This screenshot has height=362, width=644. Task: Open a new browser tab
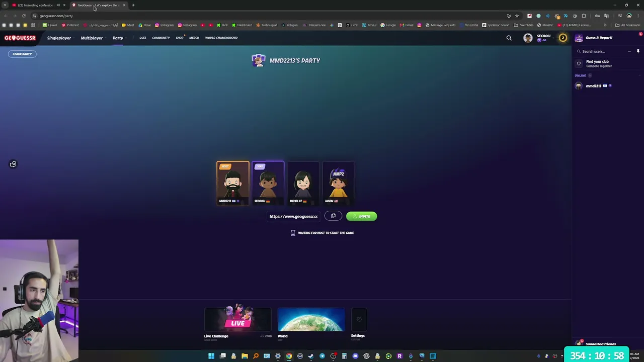pyautogui.click(x=133, y=5)
